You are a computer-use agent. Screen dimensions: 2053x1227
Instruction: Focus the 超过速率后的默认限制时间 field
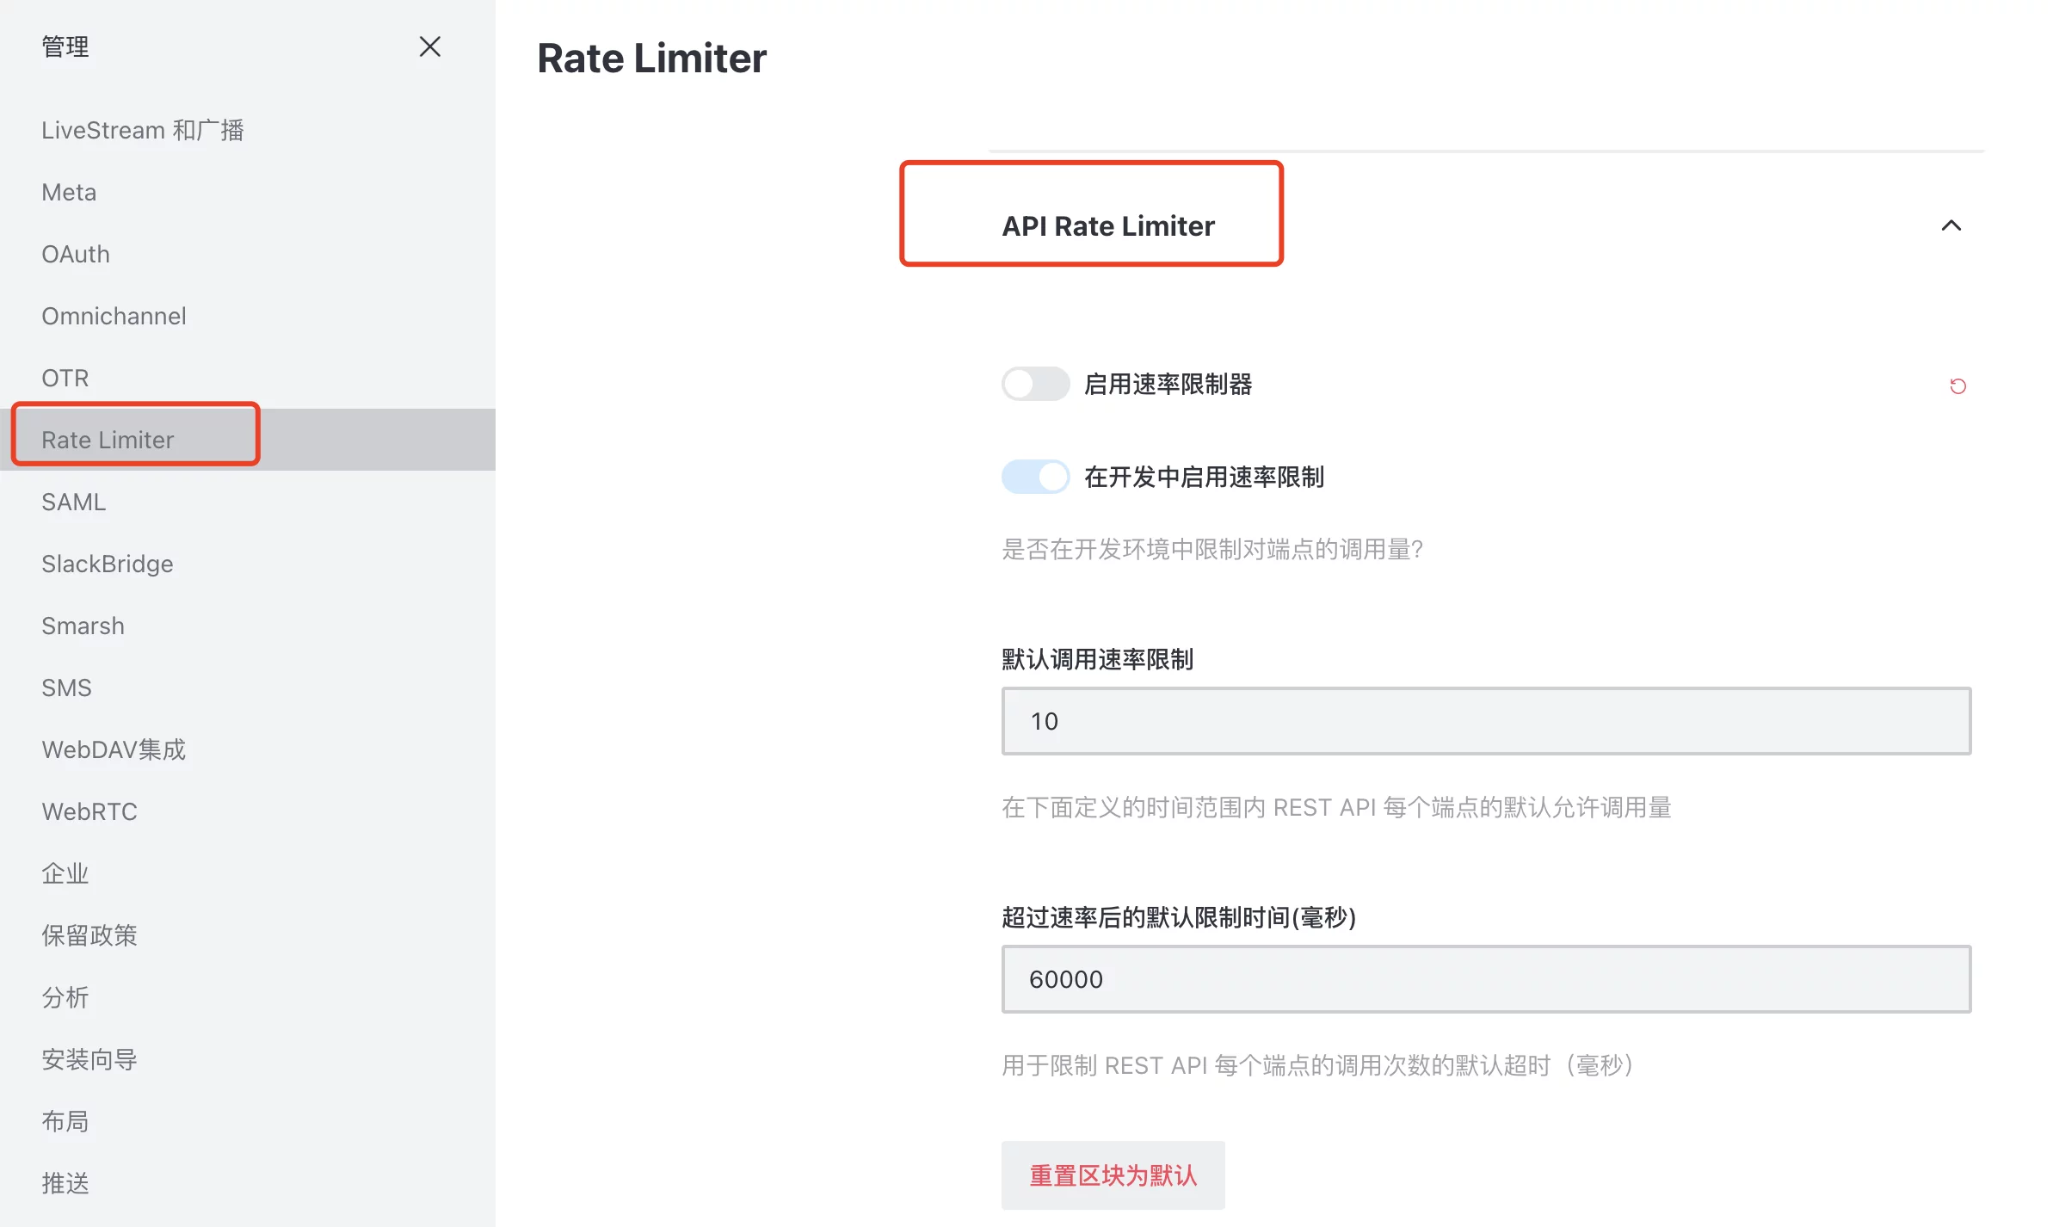[1485, 979]
